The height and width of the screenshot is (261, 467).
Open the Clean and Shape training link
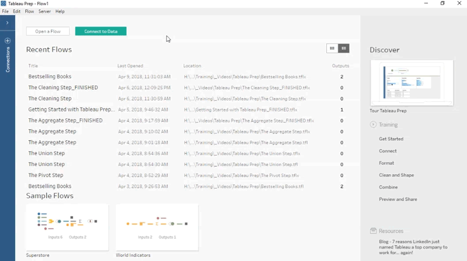[x=396, y=175]
